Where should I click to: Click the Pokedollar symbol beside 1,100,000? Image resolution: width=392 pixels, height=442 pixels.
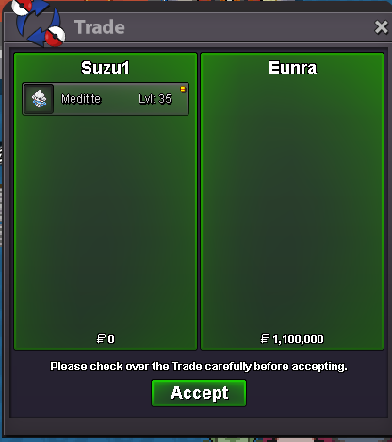coord(265,338)
